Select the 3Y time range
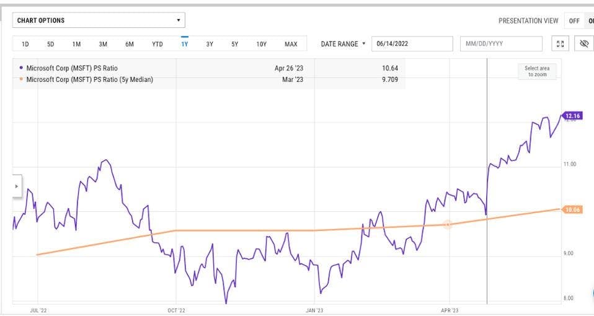This screenshot has height=316, width=594. coord(210,44)
